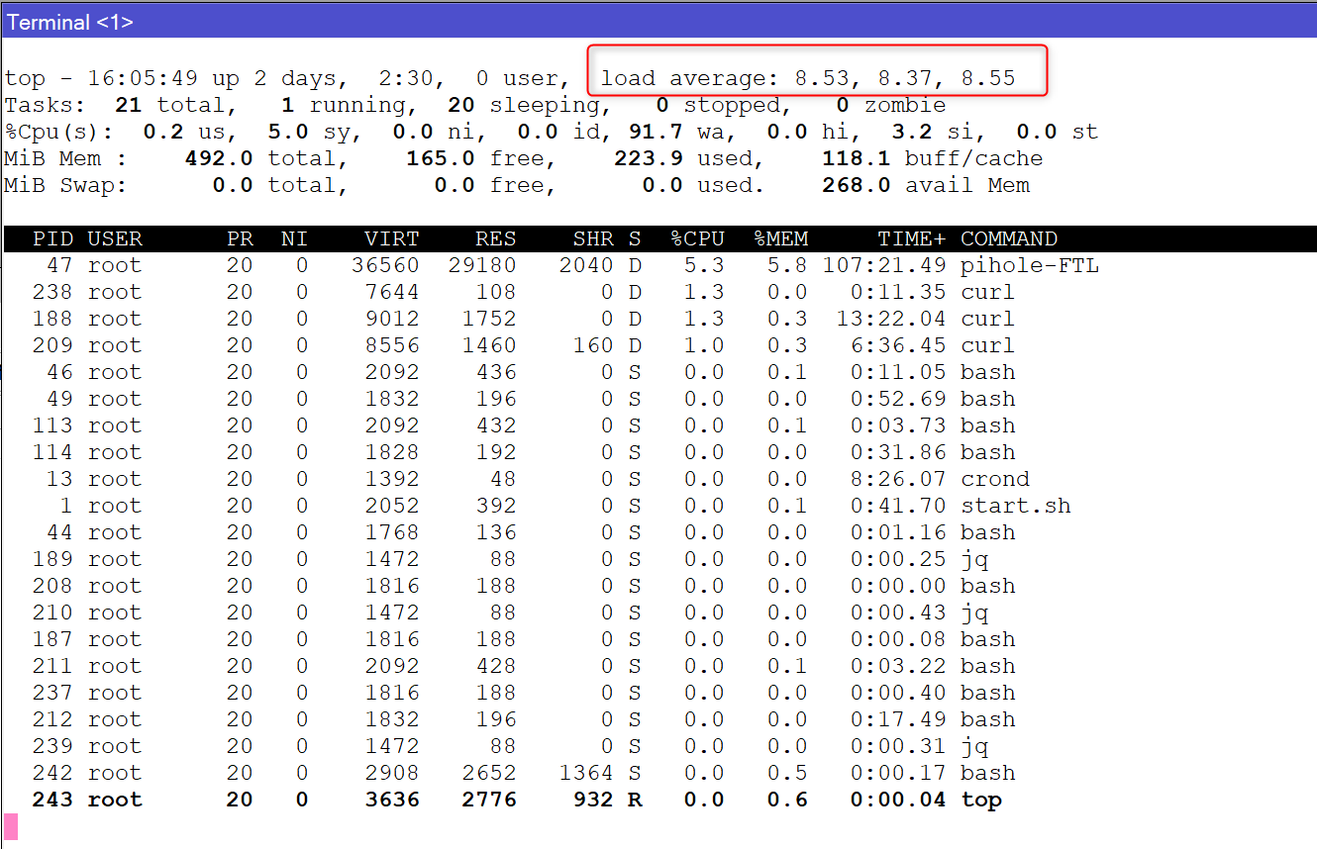
Task: Click "20 sleeping" in the Tasks line
Action: click(x=524, y=105)
